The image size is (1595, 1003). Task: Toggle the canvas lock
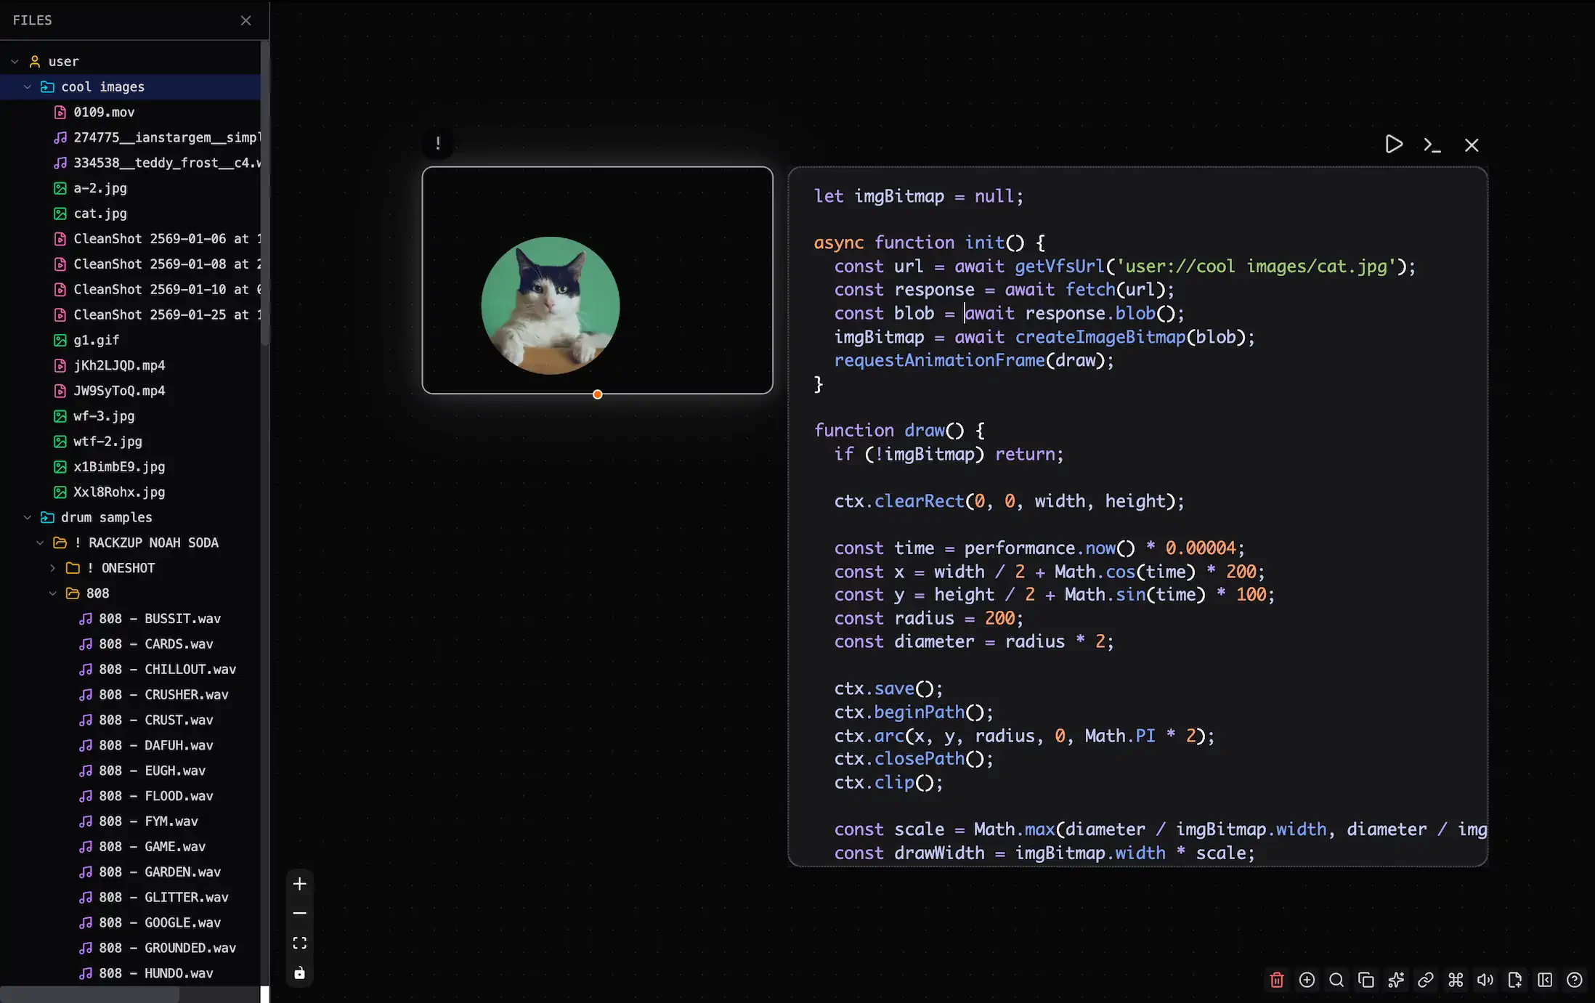[299, 973]
